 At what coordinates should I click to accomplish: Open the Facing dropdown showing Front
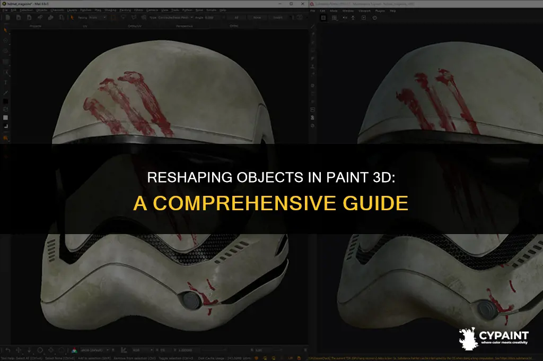click(98, 18)
